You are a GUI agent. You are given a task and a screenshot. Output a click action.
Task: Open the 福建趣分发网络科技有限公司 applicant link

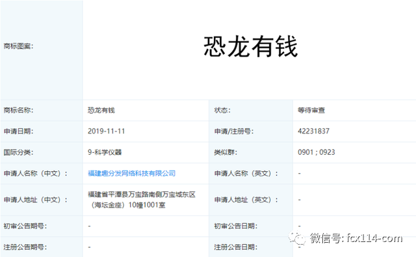click(131, 173)
